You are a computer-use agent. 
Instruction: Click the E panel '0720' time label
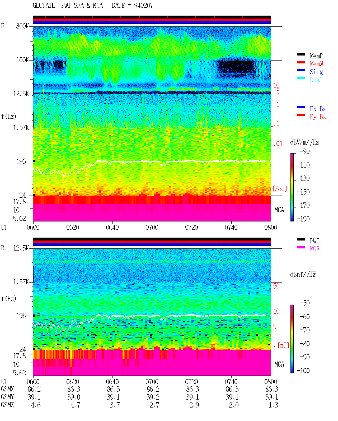(191, 228)
